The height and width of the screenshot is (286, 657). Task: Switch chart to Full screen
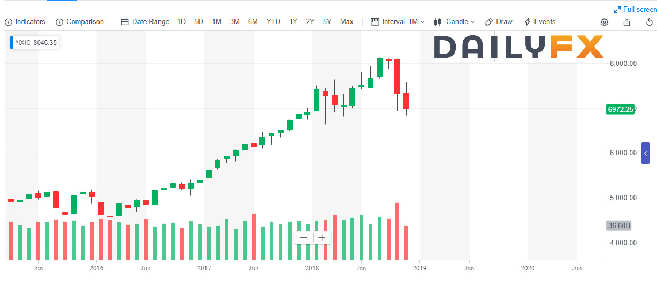tap(635, 9)
